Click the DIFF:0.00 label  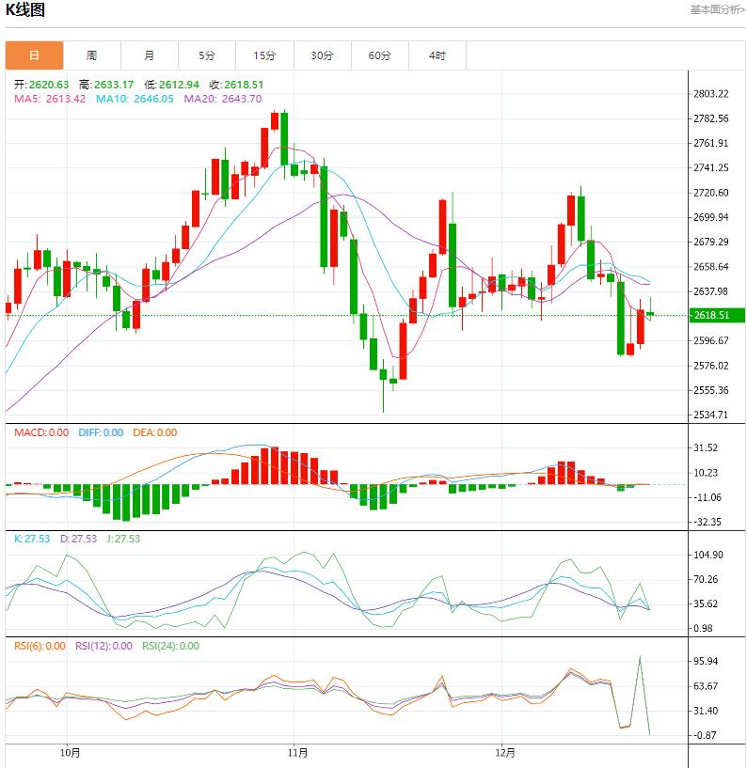101,432
